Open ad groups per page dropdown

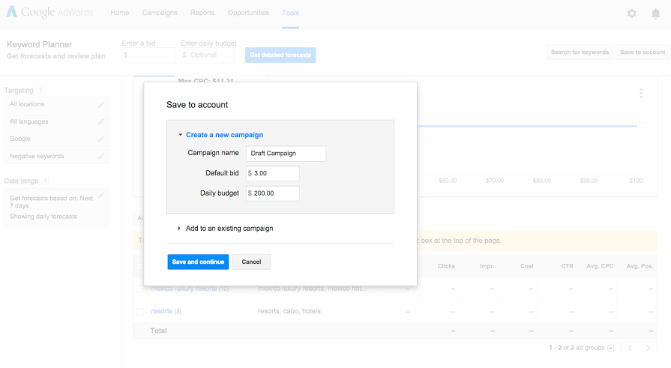(610, 348)
